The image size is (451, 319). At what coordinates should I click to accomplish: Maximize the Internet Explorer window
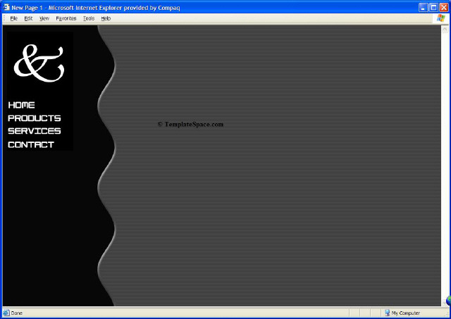coord(433,6)
